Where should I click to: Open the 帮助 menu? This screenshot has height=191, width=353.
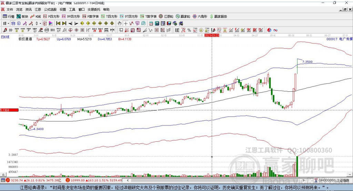point(106,9)
